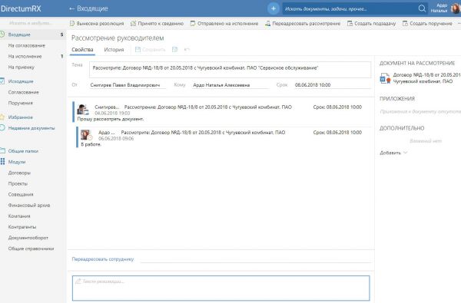Image resolution: width=461 pixels, height=303 pixels.
Task: Open the Договор №Д-18/8 document link
Action: pyautogui.click(x=427, y=77)
